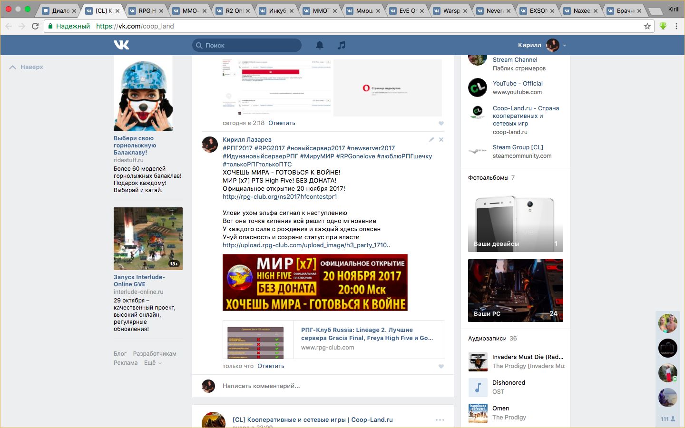
Task: Delete the comment by Кирилл Лазарев
Action: coord(441,140)
